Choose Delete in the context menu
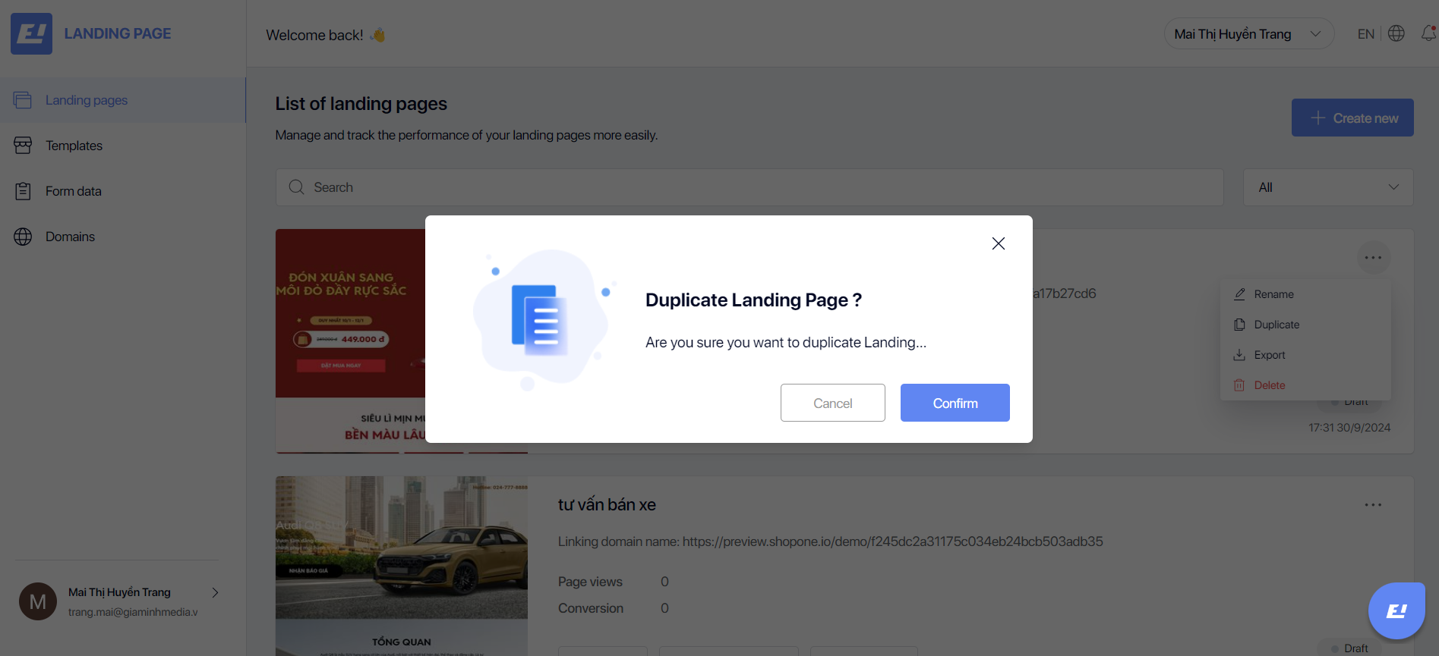This screenshot has height=656, width=1439. click(x=1269, y=385)
